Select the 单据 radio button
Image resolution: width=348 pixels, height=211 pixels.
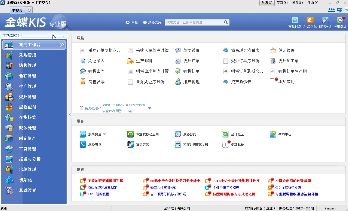(x=128, y=22)
